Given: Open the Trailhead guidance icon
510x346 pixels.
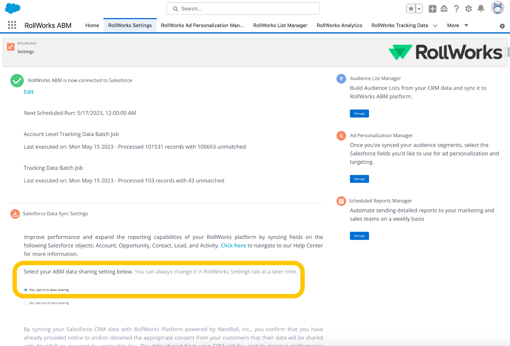Looking at the screenshot, I should point(444,9).
